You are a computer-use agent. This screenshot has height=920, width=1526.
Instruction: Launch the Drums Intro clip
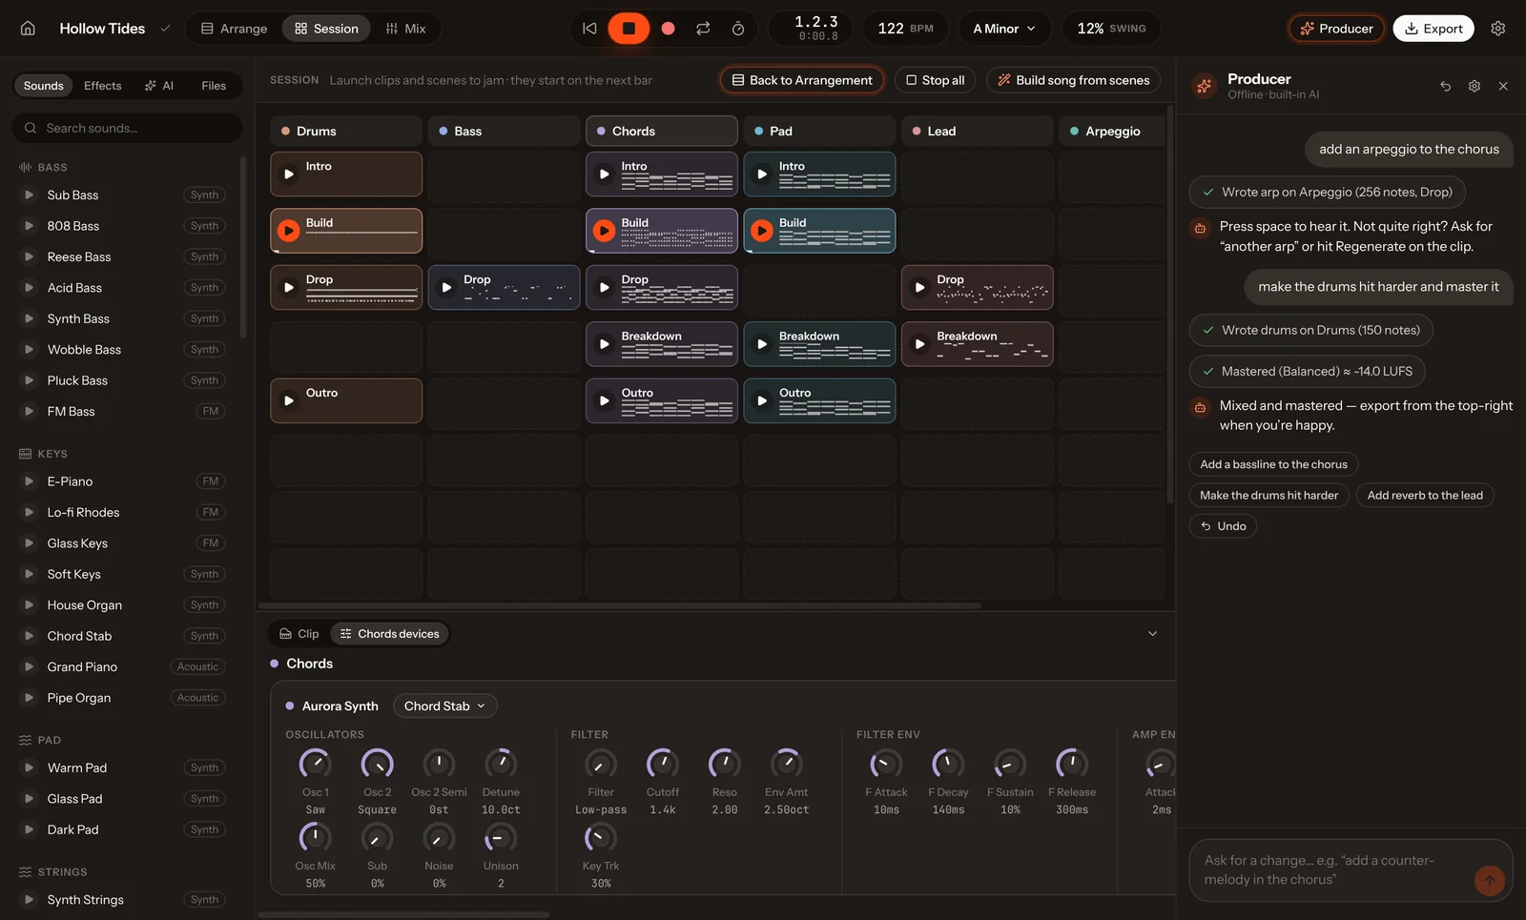pos(289,174)
